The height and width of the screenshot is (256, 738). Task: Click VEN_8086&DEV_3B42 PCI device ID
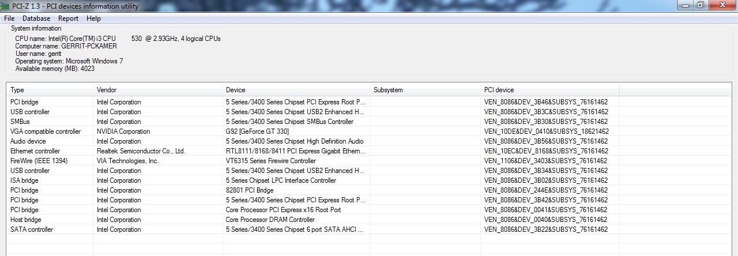pyautogui.click(x=546, y=200)
